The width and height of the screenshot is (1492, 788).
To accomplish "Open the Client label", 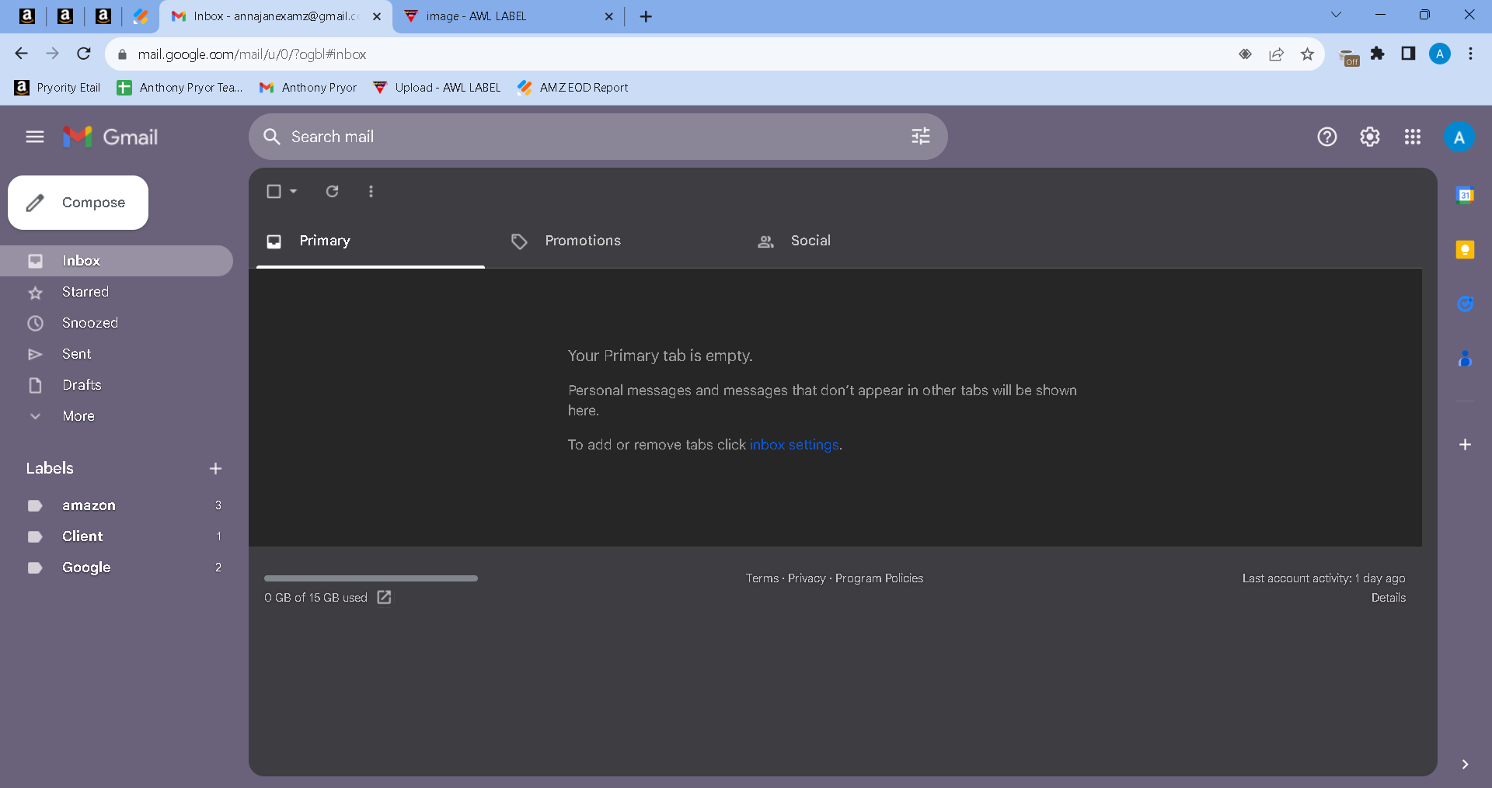I will pyautogui.click(x=117, y=536).
